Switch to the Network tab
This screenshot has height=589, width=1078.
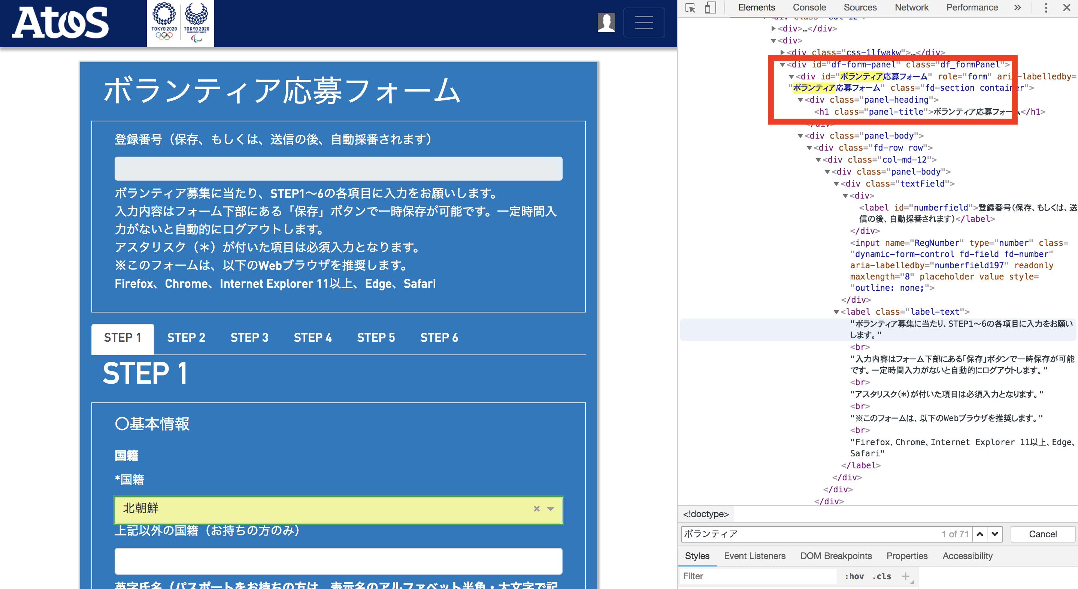click(911, 7)
